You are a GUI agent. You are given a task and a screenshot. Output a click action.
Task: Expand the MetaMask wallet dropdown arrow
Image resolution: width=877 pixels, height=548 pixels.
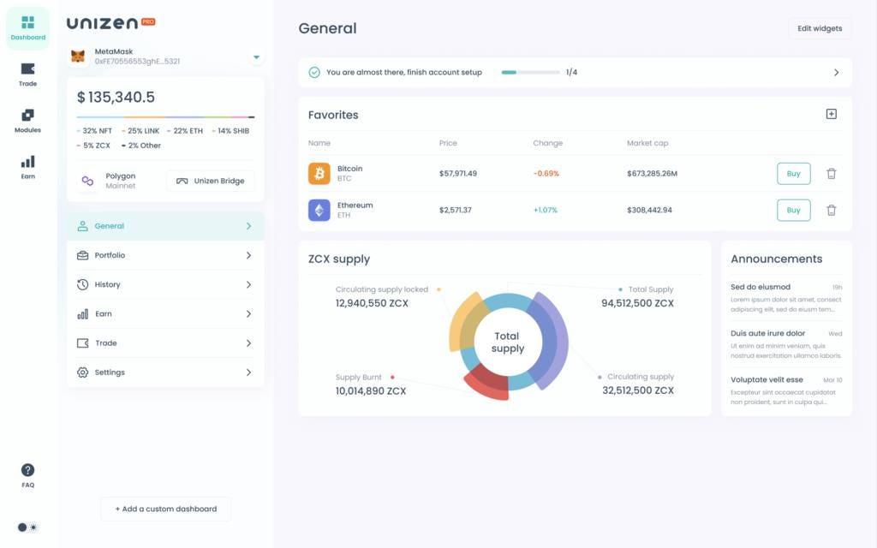(256, 57)
